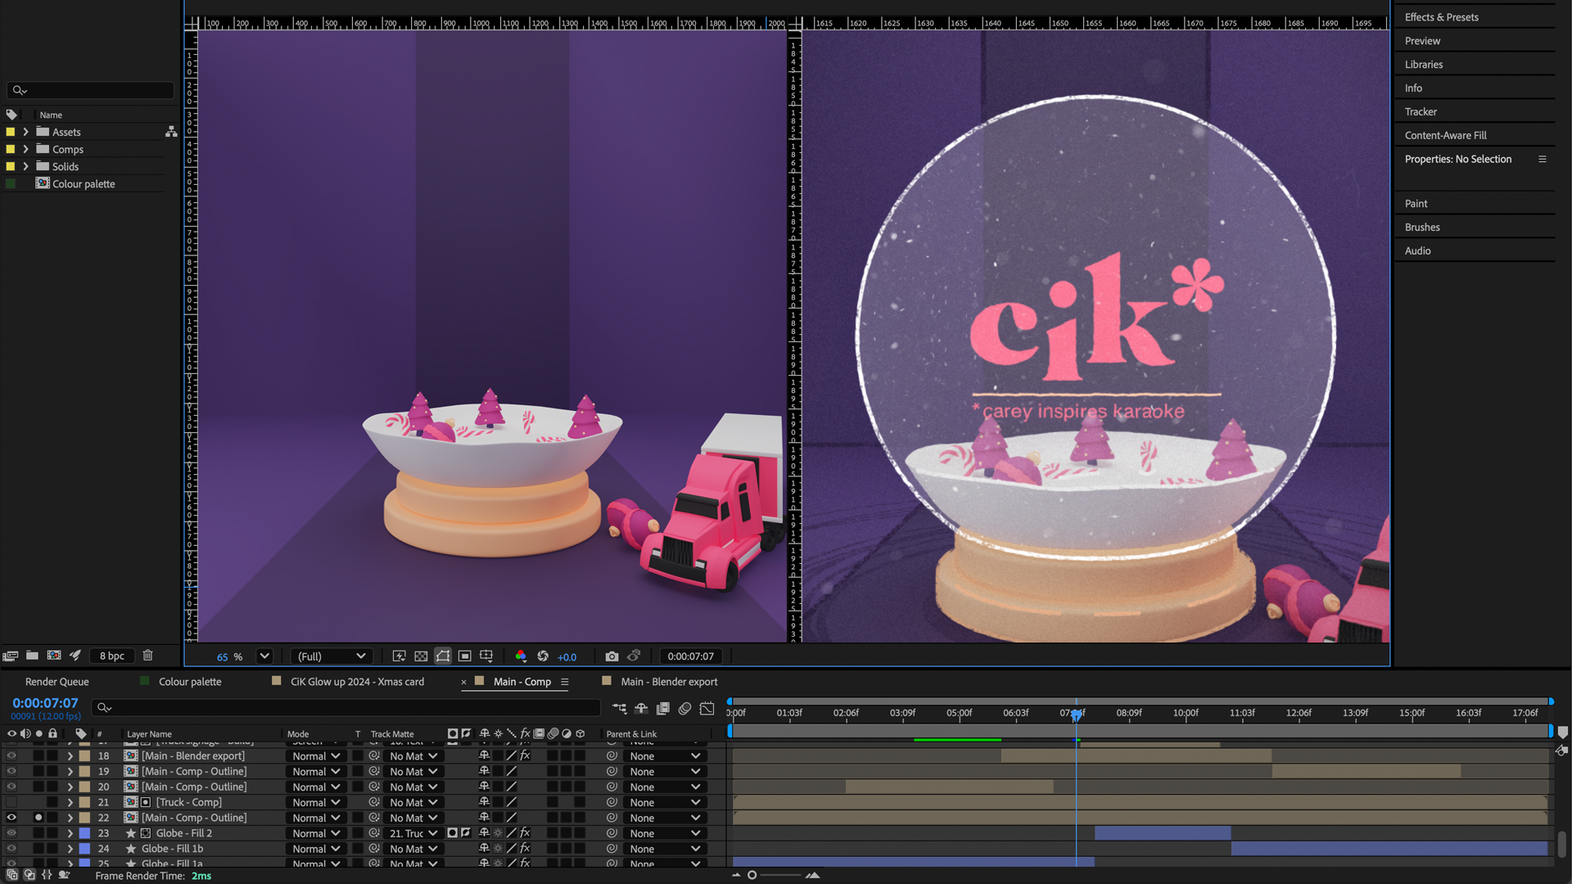Toggle the eye for layer 18 Main - Blender export

(x=11, y=756)
